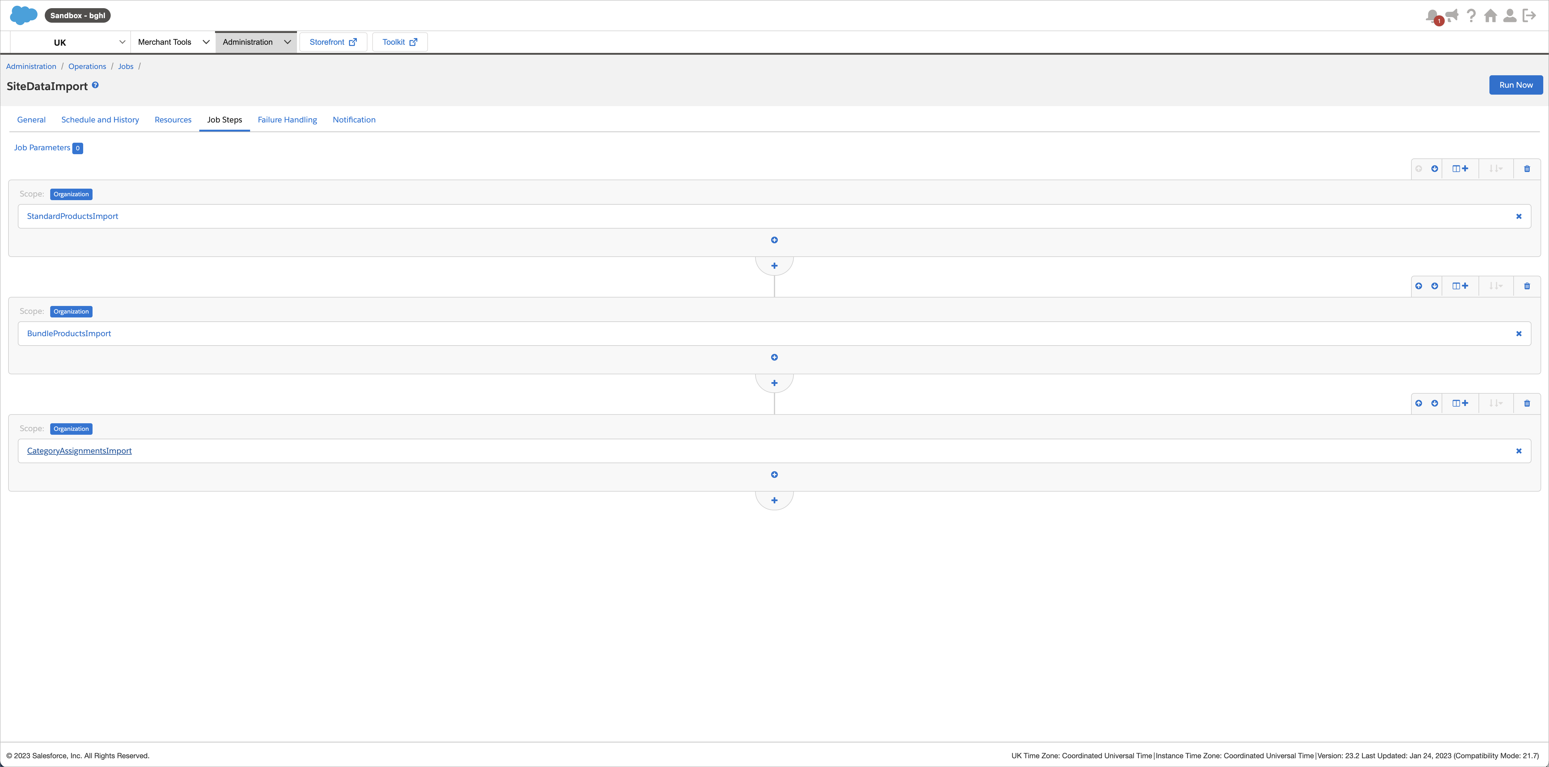
Task: Move CategoryAssignmentsImport flow down
Action: click(1435, 403)
